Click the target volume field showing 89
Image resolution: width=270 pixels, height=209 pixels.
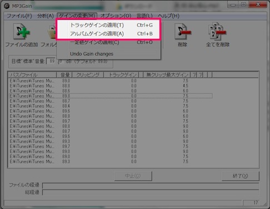52,61
